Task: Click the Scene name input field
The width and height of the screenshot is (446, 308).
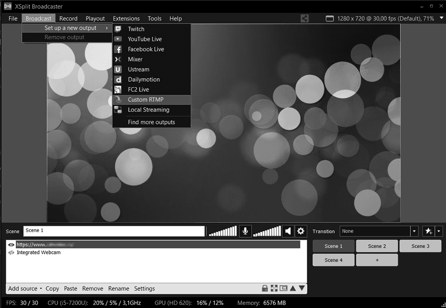Action: 114,231
